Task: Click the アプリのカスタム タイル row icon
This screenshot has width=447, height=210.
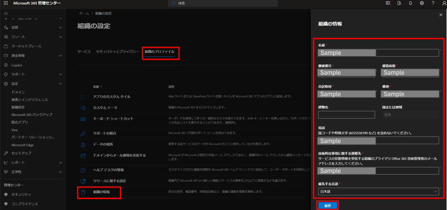Action: point(83,97)
